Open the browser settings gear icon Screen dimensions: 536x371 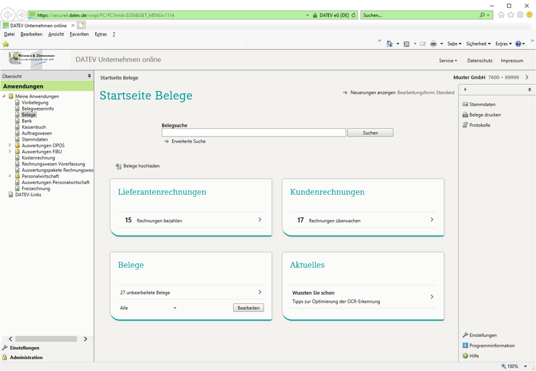(520, 15)
